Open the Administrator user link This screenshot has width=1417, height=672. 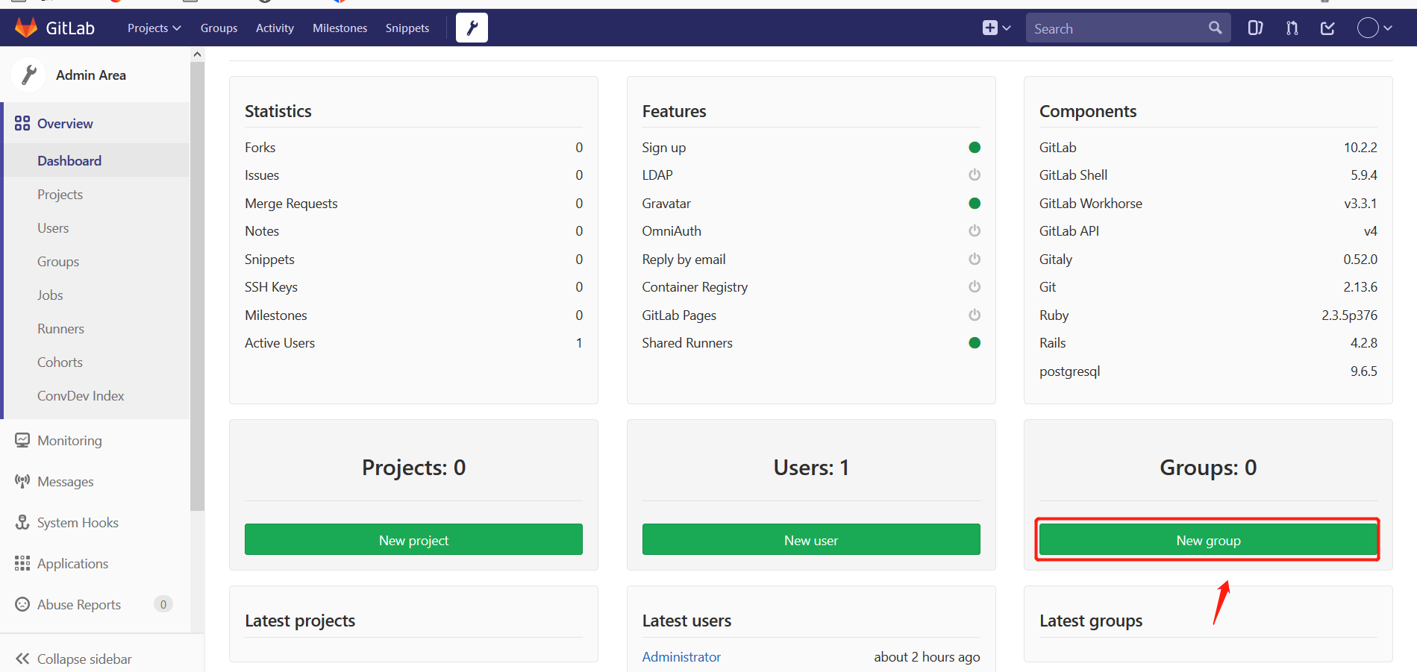point(681,656)
